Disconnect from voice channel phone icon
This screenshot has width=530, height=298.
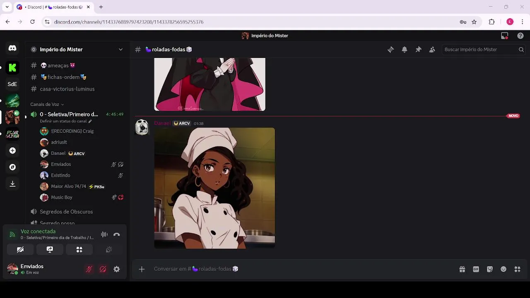click(117, 235)
